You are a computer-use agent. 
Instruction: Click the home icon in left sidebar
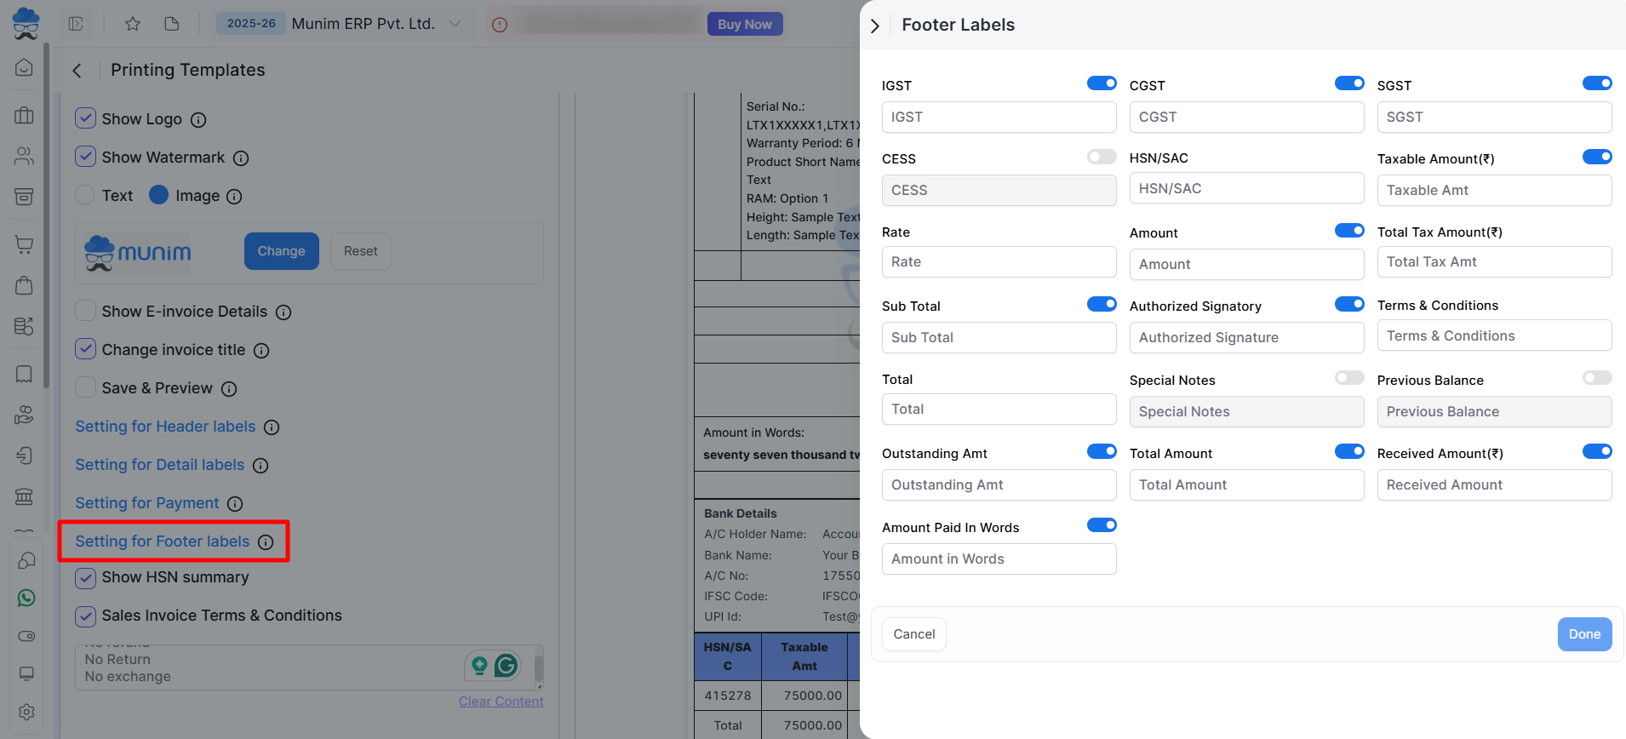tap(25, 67)
